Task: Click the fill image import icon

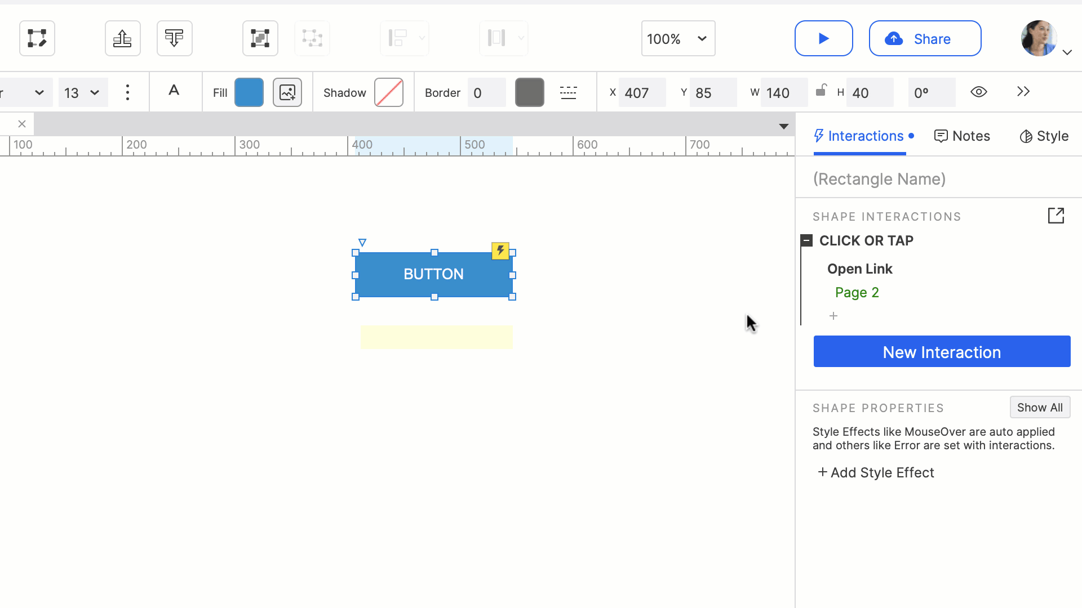Action: coord(287,92)
